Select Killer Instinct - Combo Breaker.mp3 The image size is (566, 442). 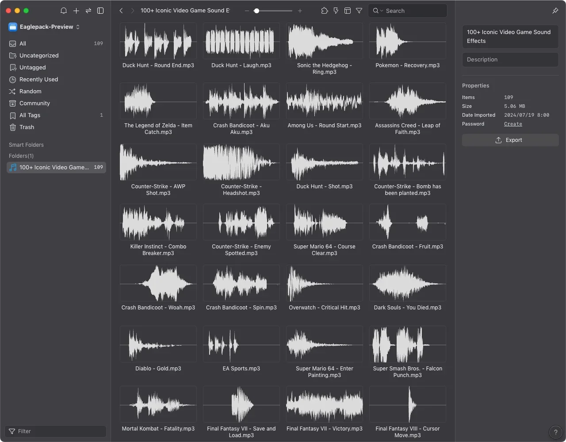pos(158,222)
